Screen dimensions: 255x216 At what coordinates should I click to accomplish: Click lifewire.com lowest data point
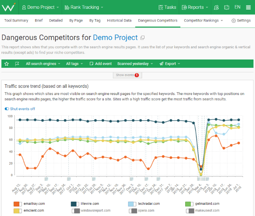pos(201,169)
